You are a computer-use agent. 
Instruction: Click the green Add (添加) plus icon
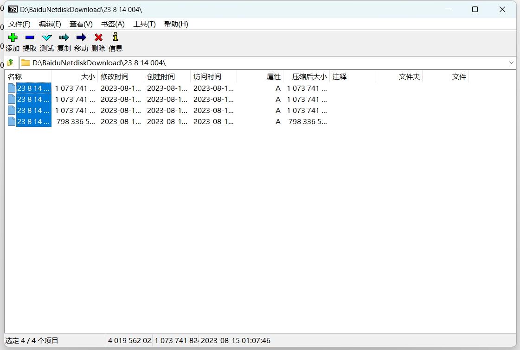(x=13, y=38)
